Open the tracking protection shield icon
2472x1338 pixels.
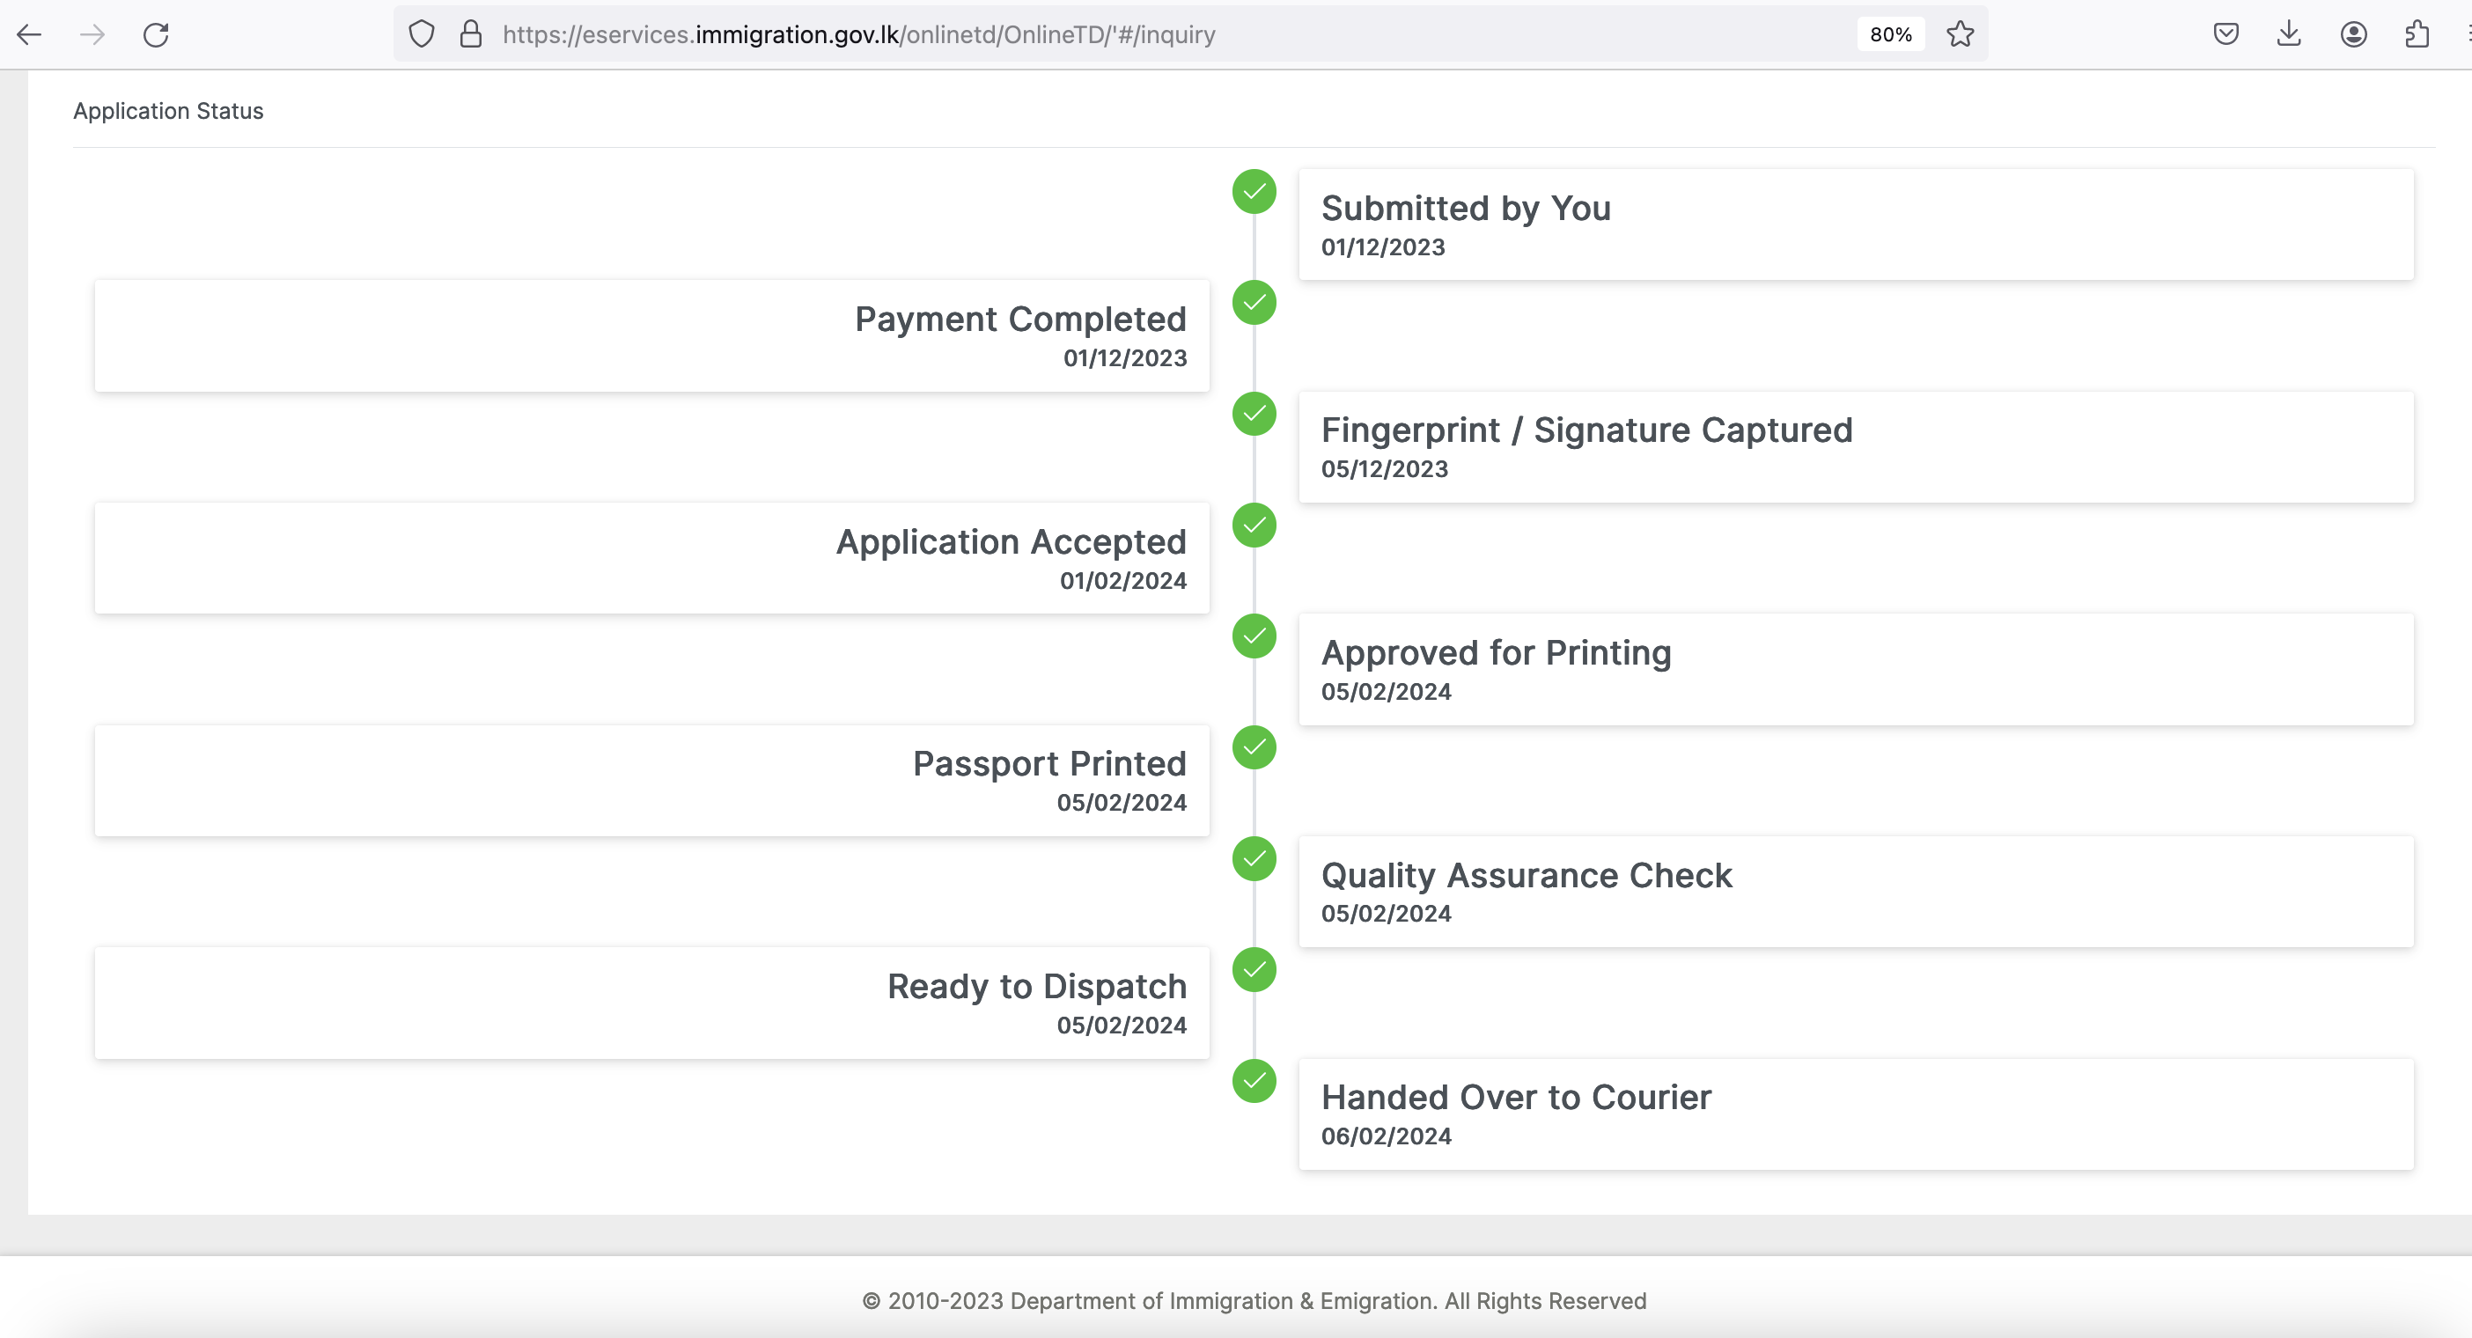422,34
